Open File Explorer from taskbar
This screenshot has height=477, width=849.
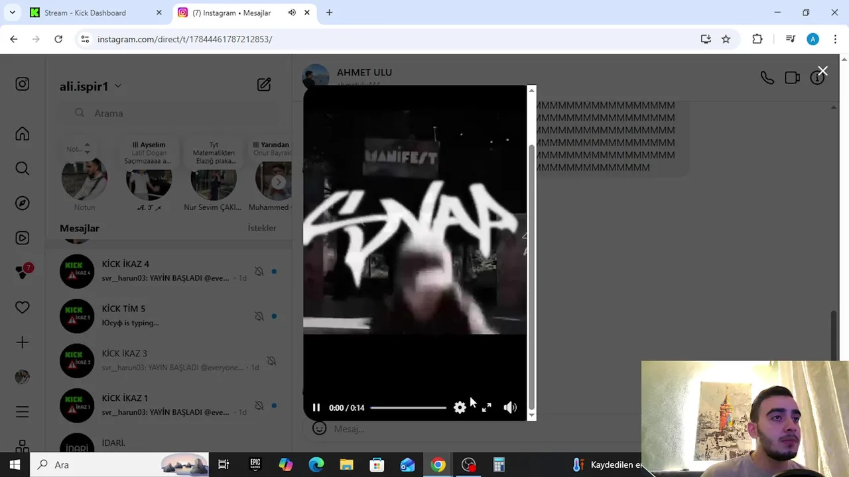(346, 465)
